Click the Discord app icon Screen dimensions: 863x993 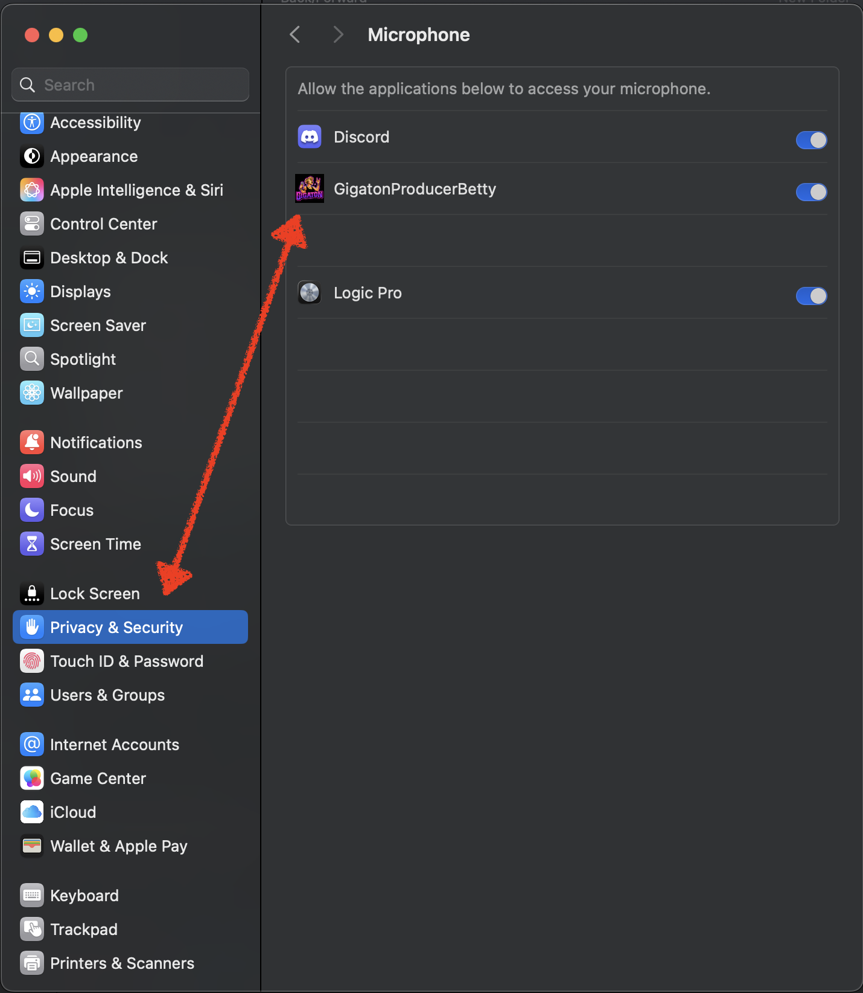tap(310, 137)
